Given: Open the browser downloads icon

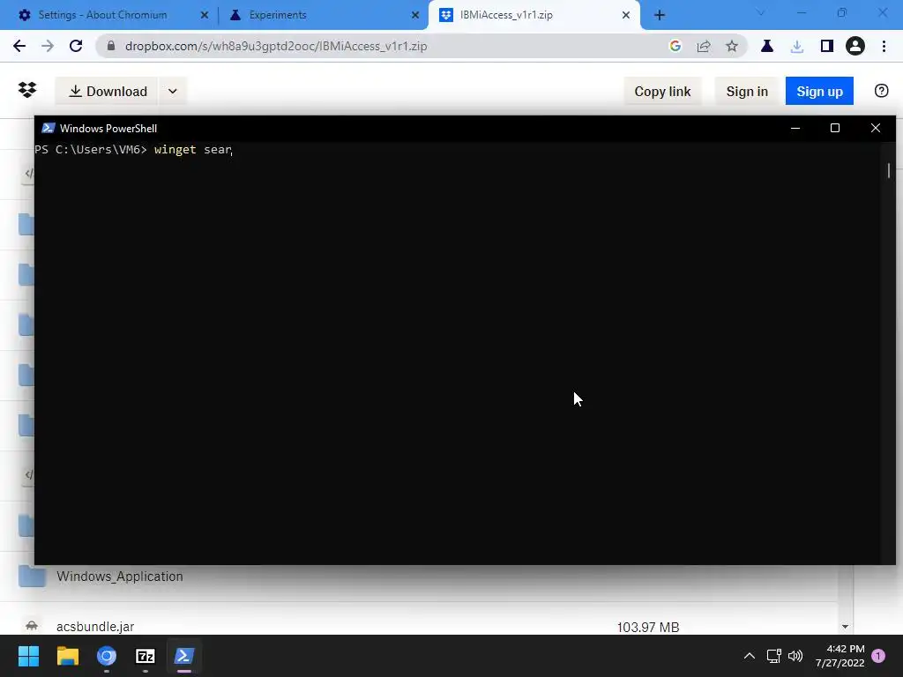Looking at the screenshot, I should [x=797, y=46].
